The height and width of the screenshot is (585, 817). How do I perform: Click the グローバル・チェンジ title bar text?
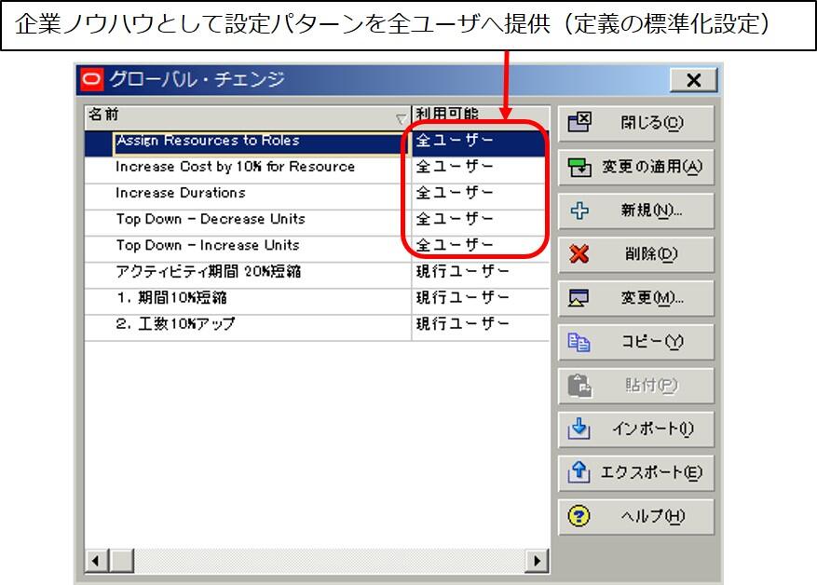(197, 80)
